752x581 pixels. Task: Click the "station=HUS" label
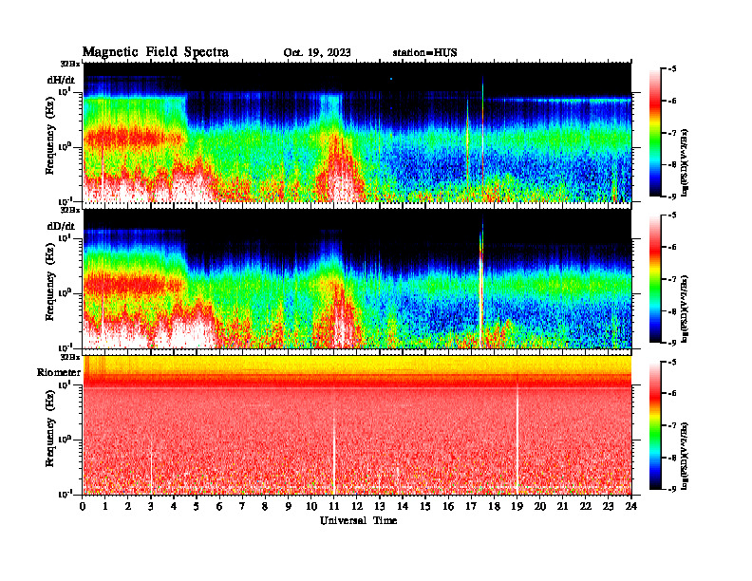pos(424,53)
